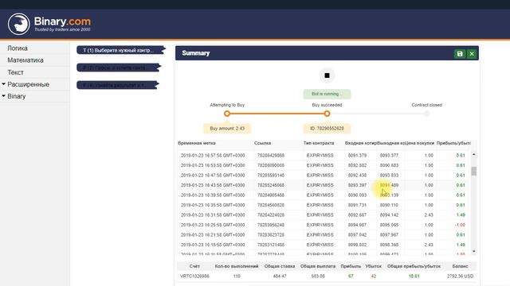The width and height of the screenshot is (510, 286).
Task: Click the Тип контракта column header
Action: [319, 143]
